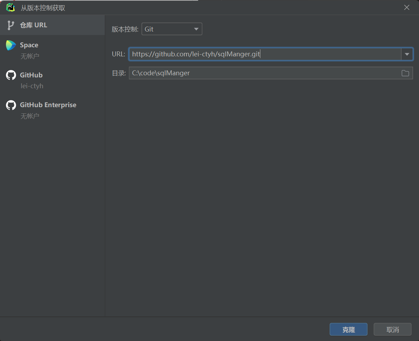Click the PyCharm logo in the title bar
Viewport: 419px width, 341px height.
pyautogui.click(x=10, y=7)
